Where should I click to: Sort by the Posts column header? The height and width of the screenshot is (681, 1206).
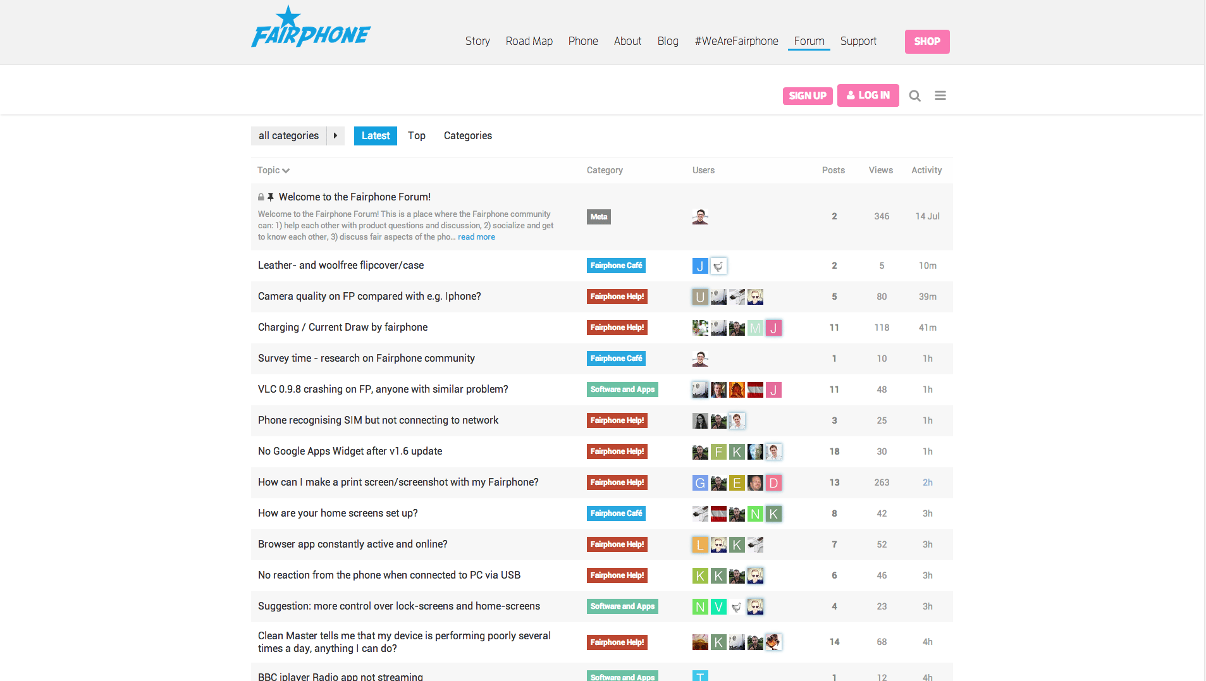(x=834, y=170)
